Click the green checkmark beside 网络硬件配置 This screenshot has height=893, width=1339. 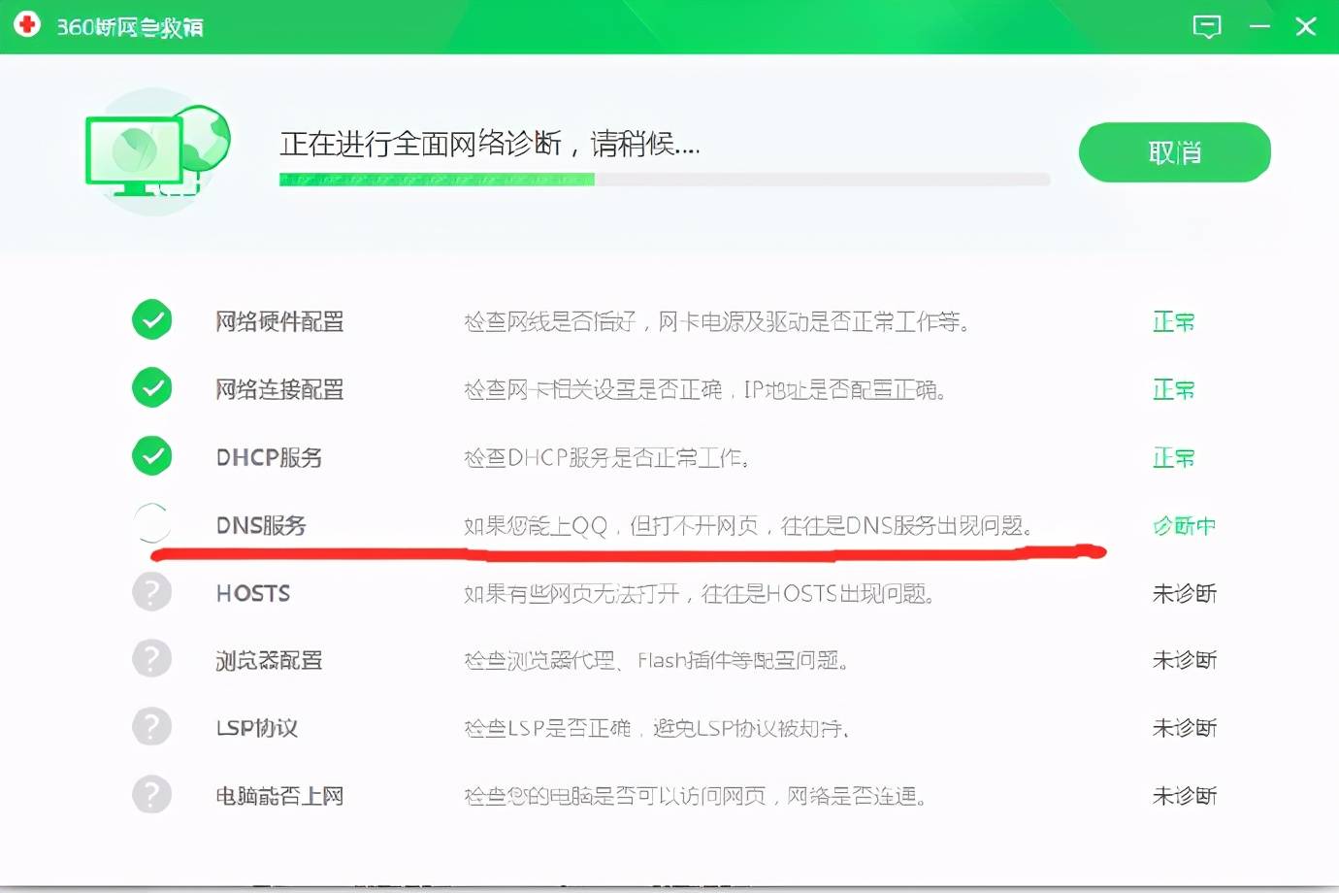coord(151,319)
